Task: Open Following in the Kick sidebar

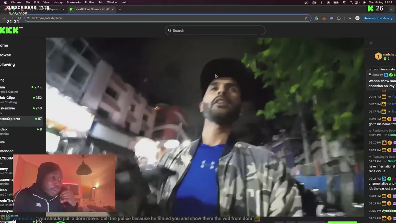Action: (x=7, y=64)
